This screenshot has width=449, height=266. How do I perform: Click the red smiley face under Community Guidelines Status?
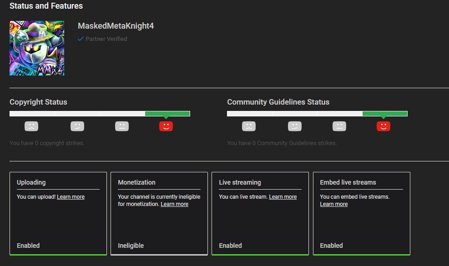tap(383, 126)
